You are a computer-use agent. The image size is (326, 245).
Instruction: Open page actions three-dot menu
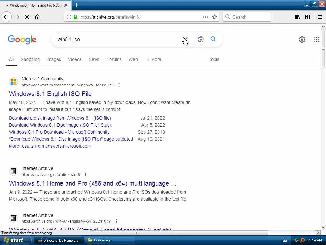pyautogui.click(x=206, y=17)
